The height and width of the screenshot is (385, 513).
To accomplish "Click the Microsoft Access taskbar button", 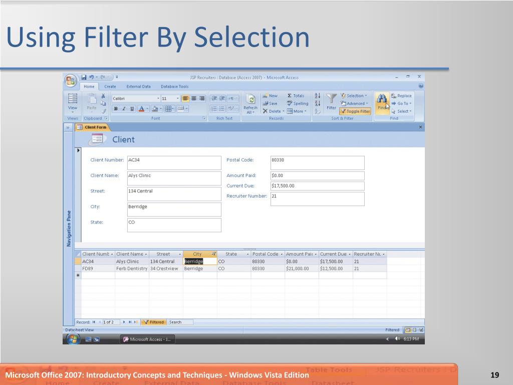I will click(x=147, y=339).
